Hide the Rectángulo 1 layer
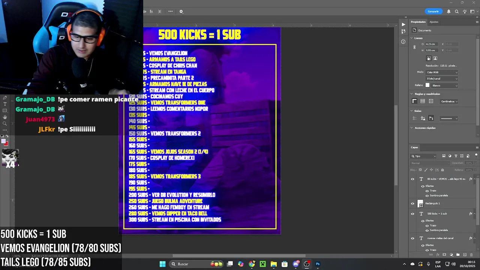Screen dimensions: 480x270 [413, 204]
